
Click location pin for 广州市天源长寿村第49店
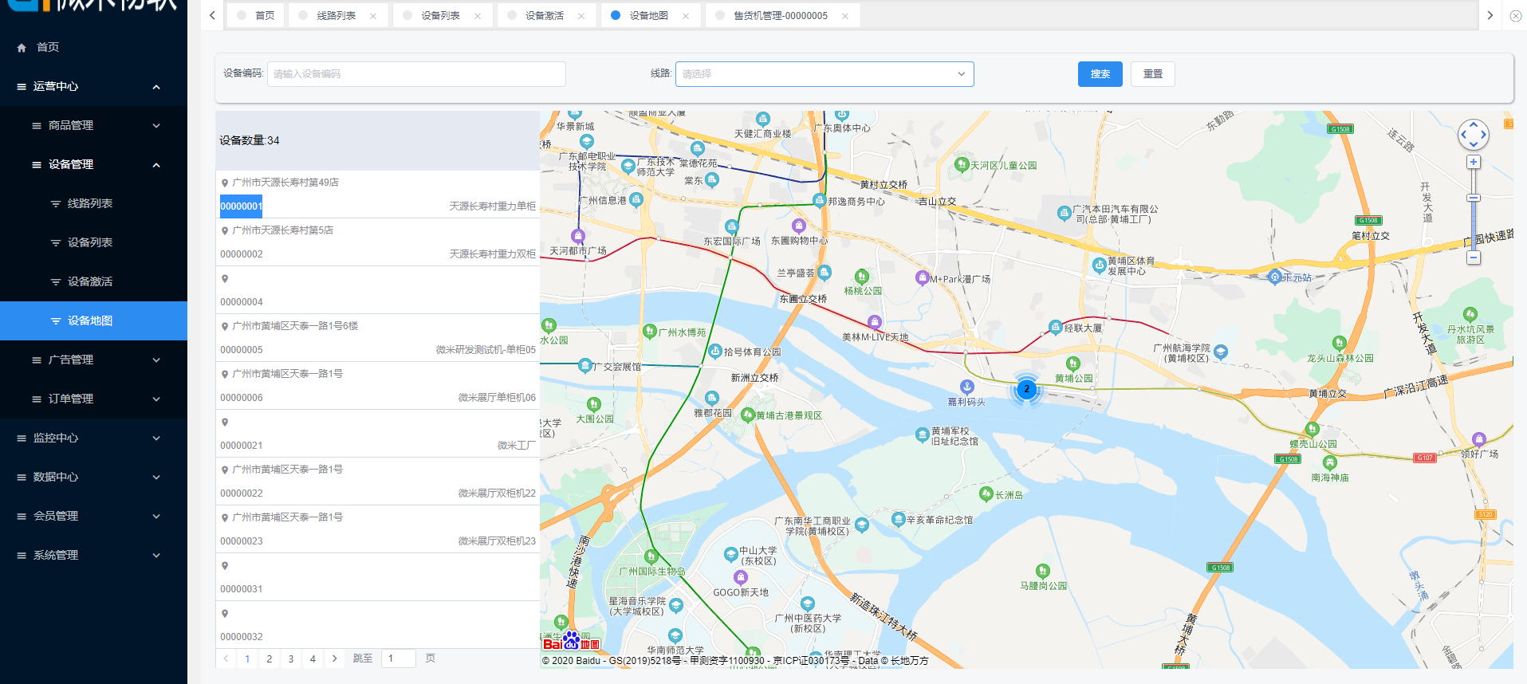point(225,183)
